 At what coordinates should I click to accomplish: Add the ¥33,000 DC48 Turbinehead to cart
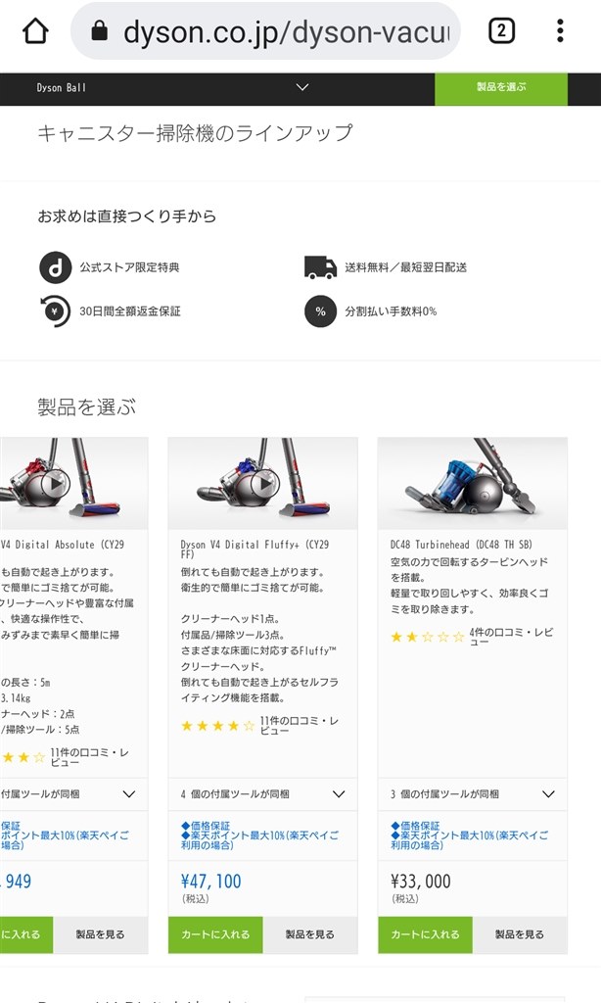425,934
